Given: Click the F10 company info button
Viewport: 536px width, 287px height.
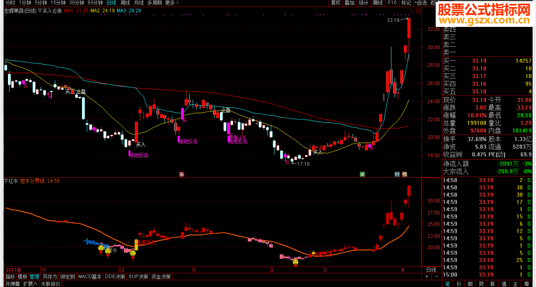Looking at the screenshot, I should 392,3.
